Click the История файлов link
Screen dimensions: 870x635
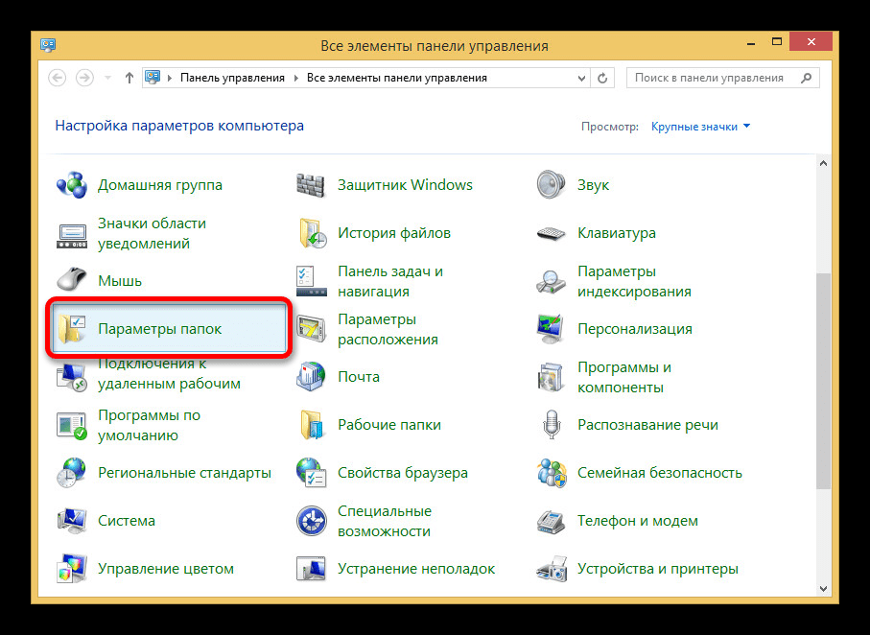tap(393, 233)
